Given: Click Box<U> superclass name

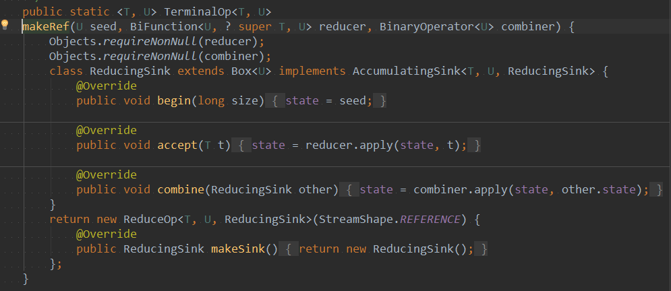Looking at the screenshot, I should pyautogui.click(x=251, y=71).
